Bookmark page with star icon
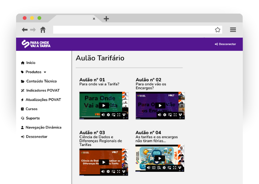Image resolution: width=259 pixels, height=184 pixels. (x=217, y=30)
